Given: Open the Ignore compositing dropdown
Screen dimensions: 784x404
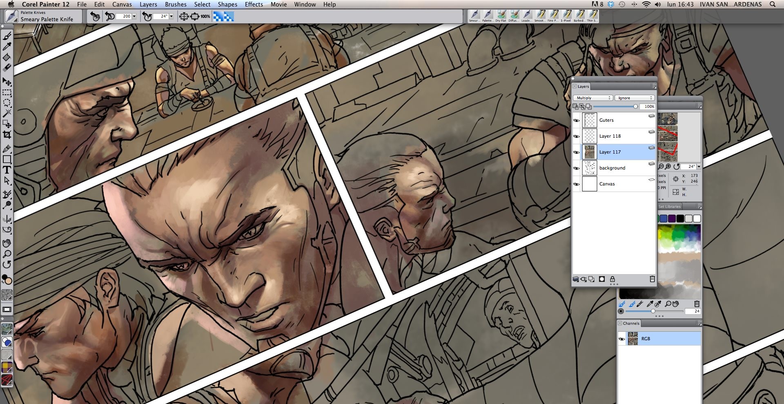Looking at the screenshot, I should 635,98.
